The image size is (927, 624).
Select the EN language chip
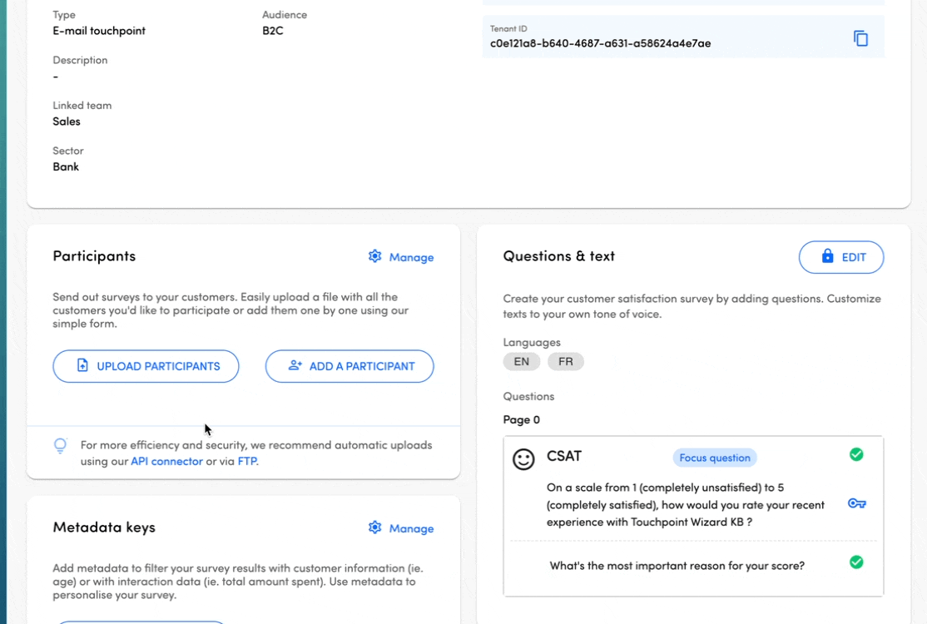coord(522,362)
